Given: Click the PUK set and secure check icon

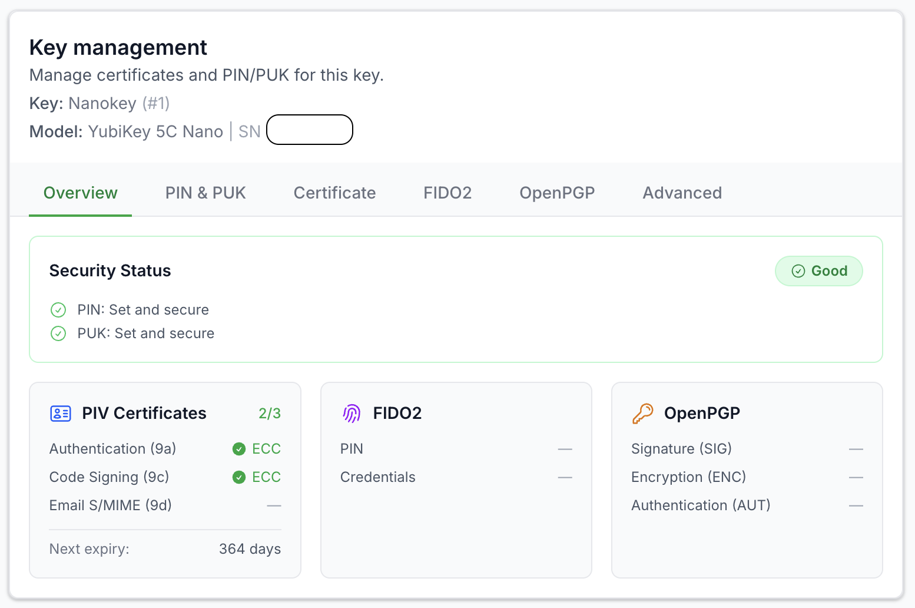Looking at the screenshot, I should point(58,333).
